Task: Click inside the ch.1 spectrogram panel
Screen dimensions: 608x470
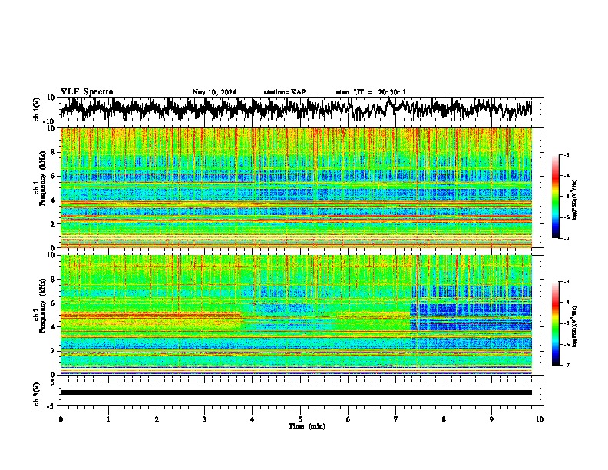Action: [296, 187]
